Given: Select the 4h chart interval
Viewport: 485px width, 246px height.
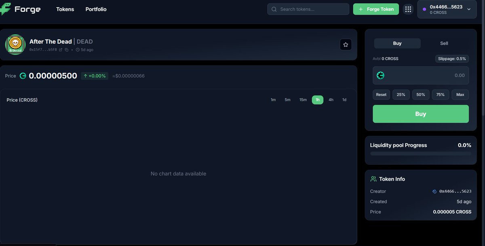Looking at the screenshot, I should [x=331, y=100].
